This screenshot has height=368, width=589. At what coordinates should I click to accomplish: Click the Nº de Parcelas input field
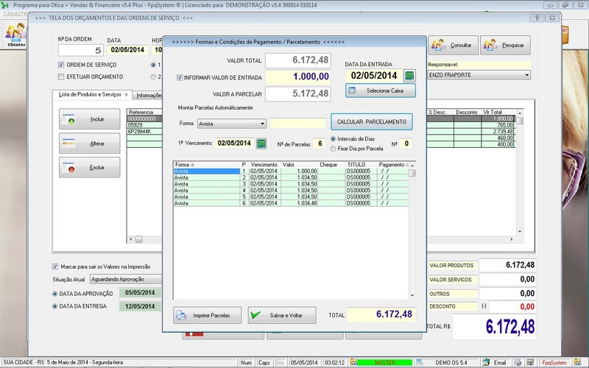point(319,143)
